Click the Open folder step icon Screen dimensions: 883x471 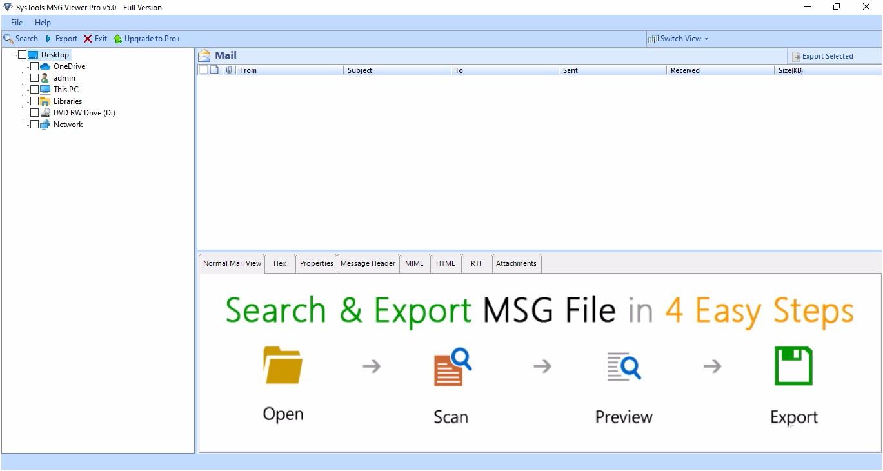tap(283, 366)
